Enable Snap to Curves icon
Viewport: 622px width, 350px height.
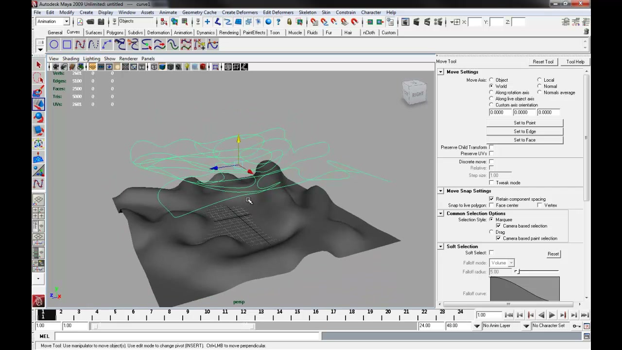[x=325, y=22]
